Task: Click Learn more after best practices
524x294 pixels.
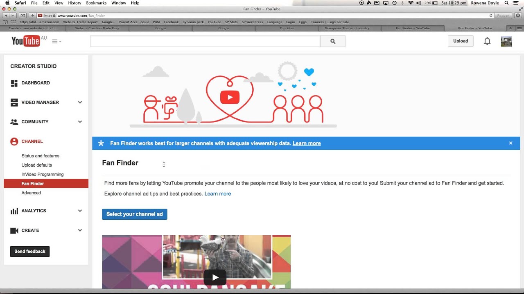Action: coord(218,194)
